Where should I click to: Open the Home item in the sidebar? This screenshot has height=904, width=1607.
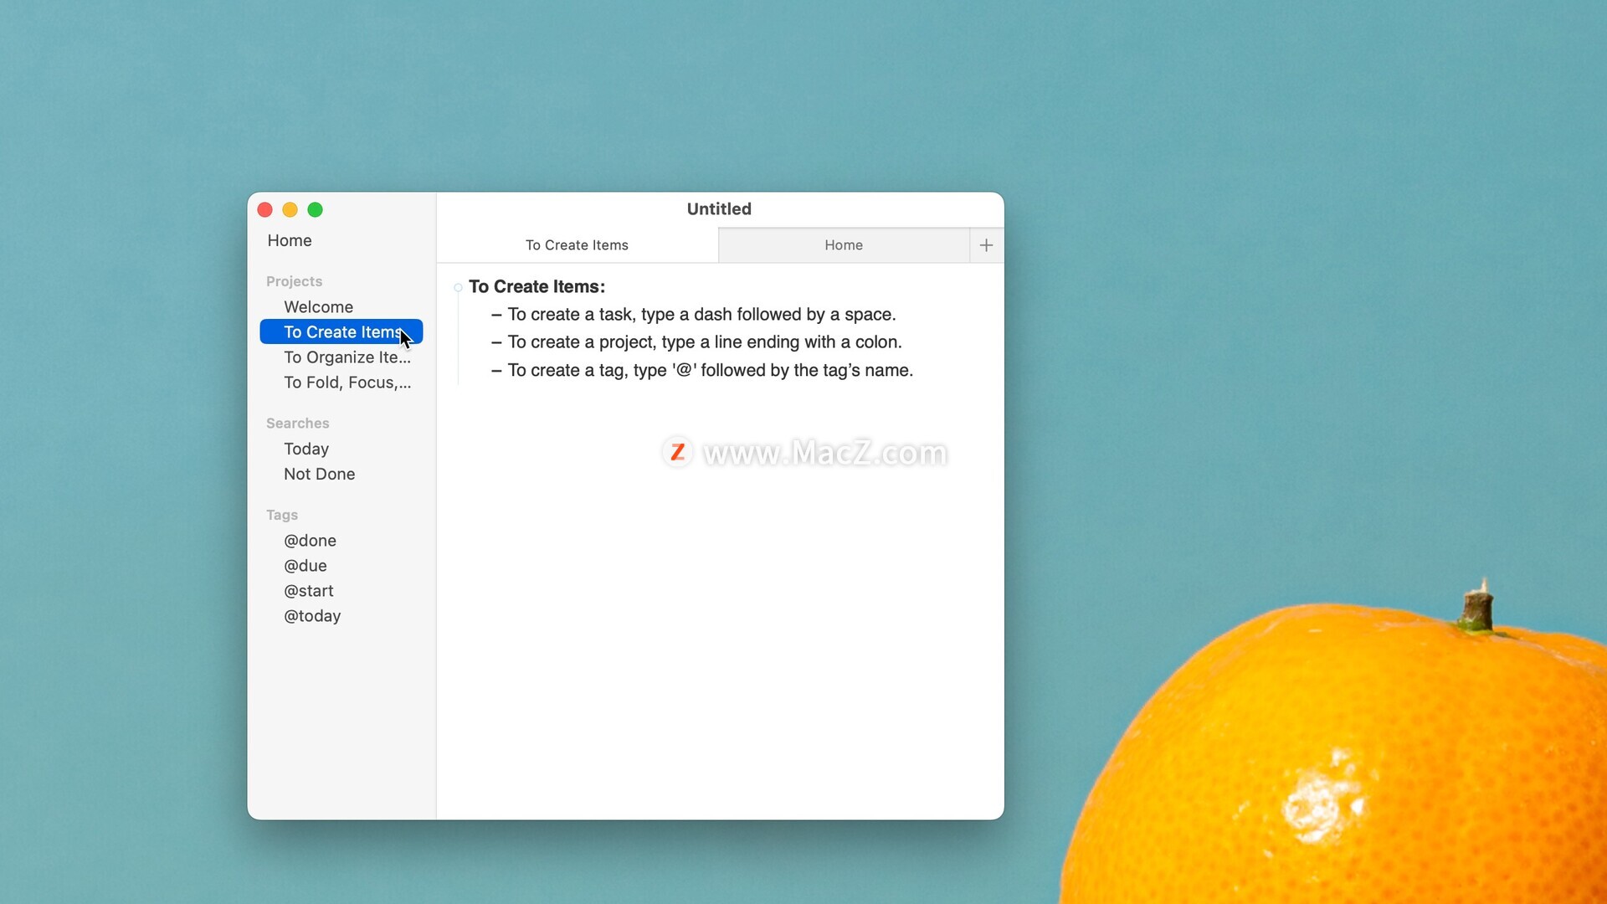[x=290, y=240]
